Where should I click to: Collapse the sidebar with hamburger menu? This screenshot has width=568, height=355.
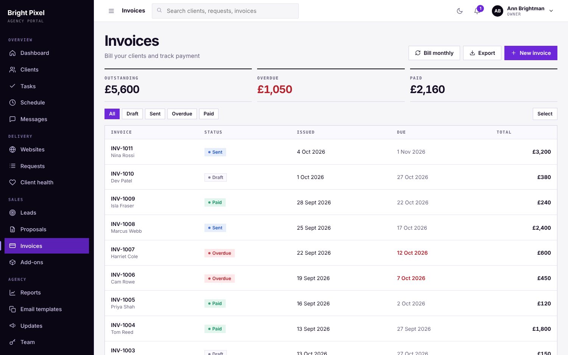(111, 11)
